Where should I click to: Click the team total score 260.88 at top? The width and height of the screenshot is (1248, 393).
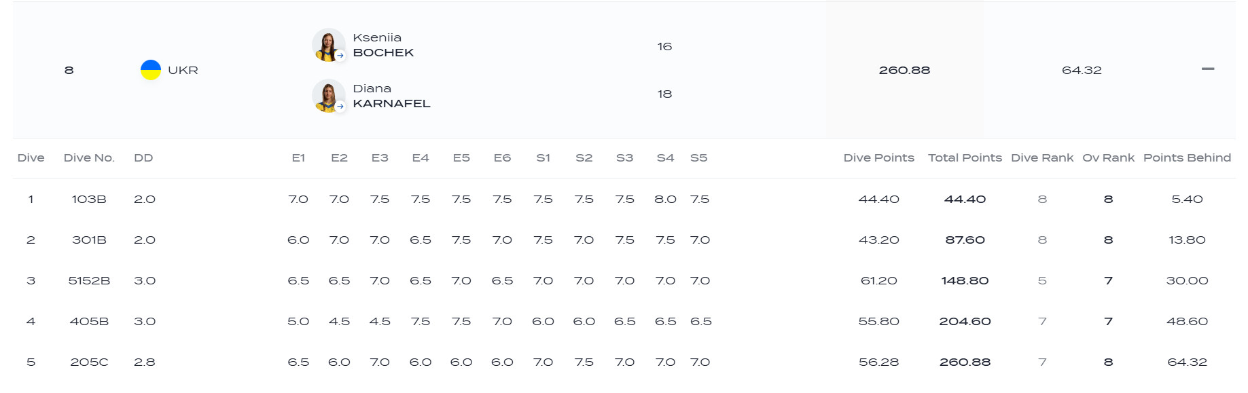click(904, 71)
